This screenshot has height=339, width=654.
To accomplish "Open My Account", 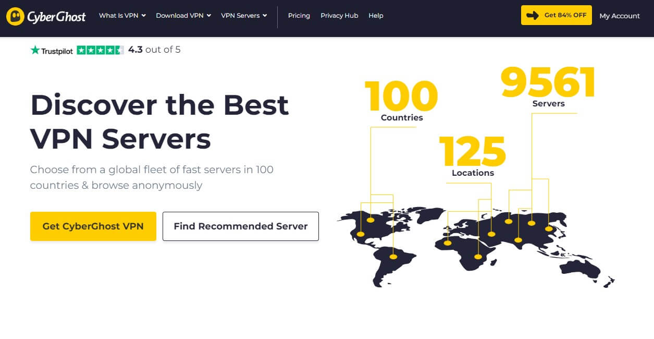I will click(620, 16).
